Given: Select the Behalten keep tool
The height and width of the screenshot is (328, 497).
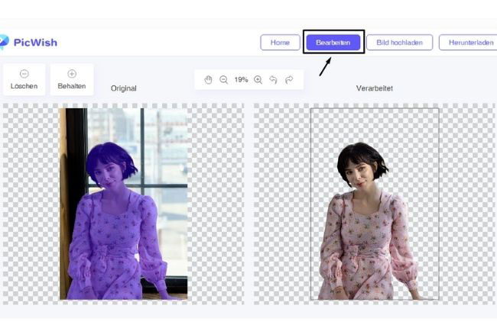Looking at the screenshot, I should 72,79.
